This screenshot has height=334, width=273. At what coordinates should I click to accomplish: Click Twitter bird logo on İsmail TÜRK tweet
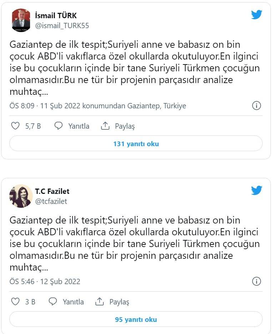coord(257,15)
